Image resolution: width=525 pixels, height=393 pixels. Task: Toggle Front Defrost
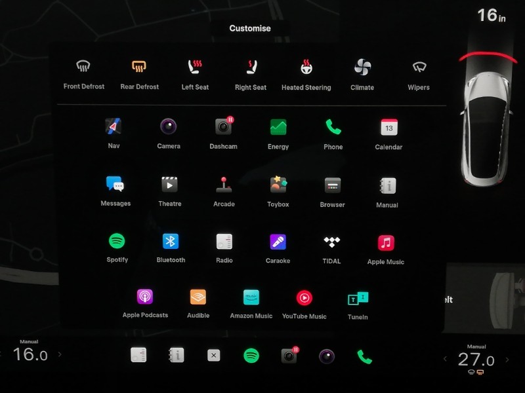(x=83, y=67)
